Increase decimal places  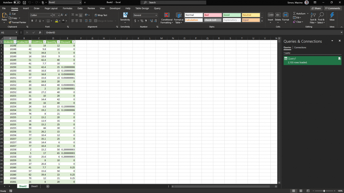click(x=152, y=21)
